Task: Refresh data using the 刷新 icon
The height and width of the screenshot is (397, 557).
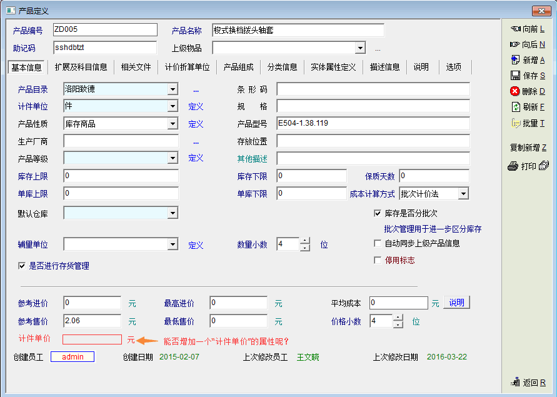Action: [516, 107]
